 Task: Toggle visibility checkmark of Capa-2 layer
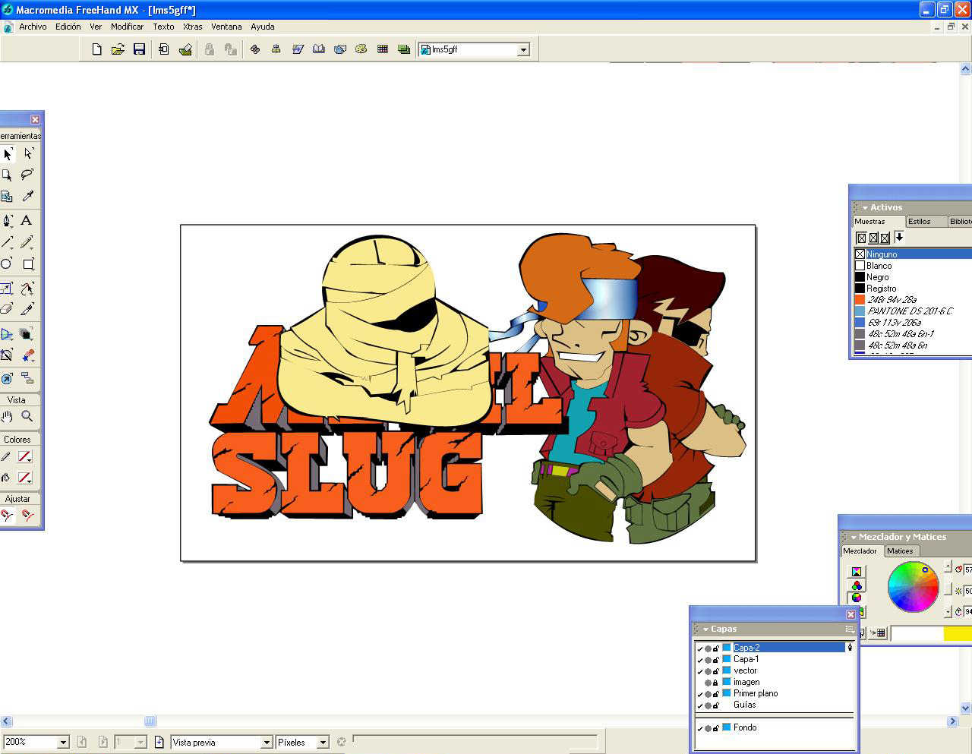tap(700, 648)
